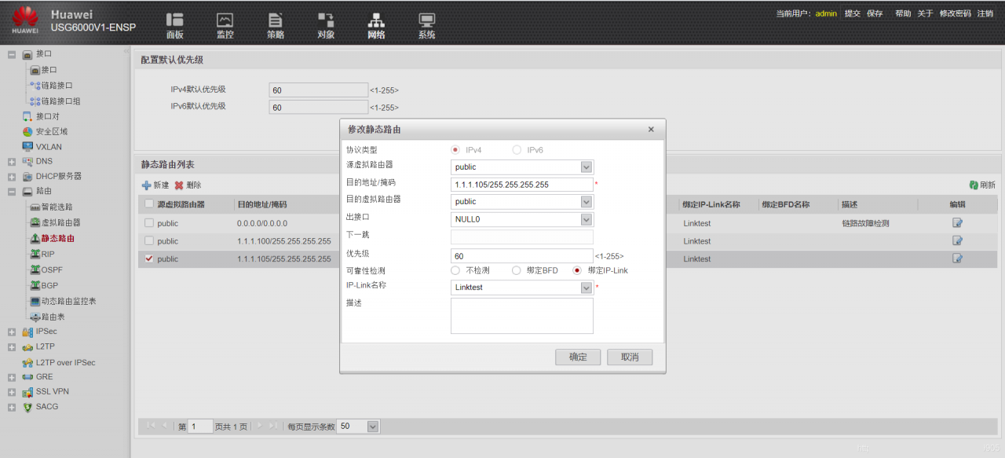Click edit icon for 0.0.0.0 route row
This screenshot has height=458, width=1005.
957,223
